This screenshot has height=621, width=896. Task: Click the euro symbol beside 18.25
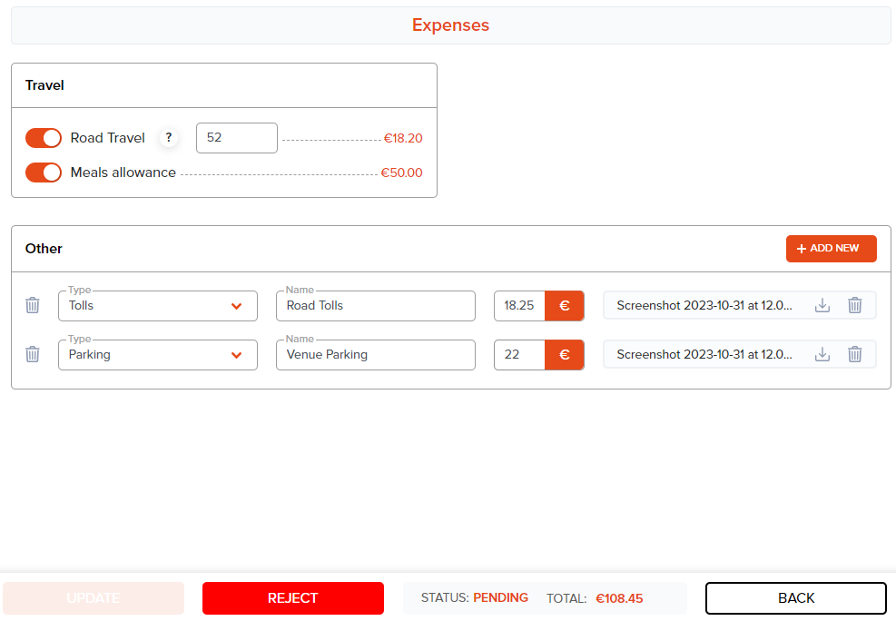point(564,306)
